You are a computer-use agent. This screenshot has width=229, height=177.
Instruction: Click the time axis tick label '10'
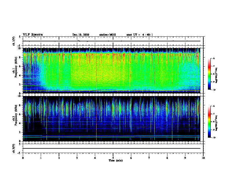pos(203,158)
